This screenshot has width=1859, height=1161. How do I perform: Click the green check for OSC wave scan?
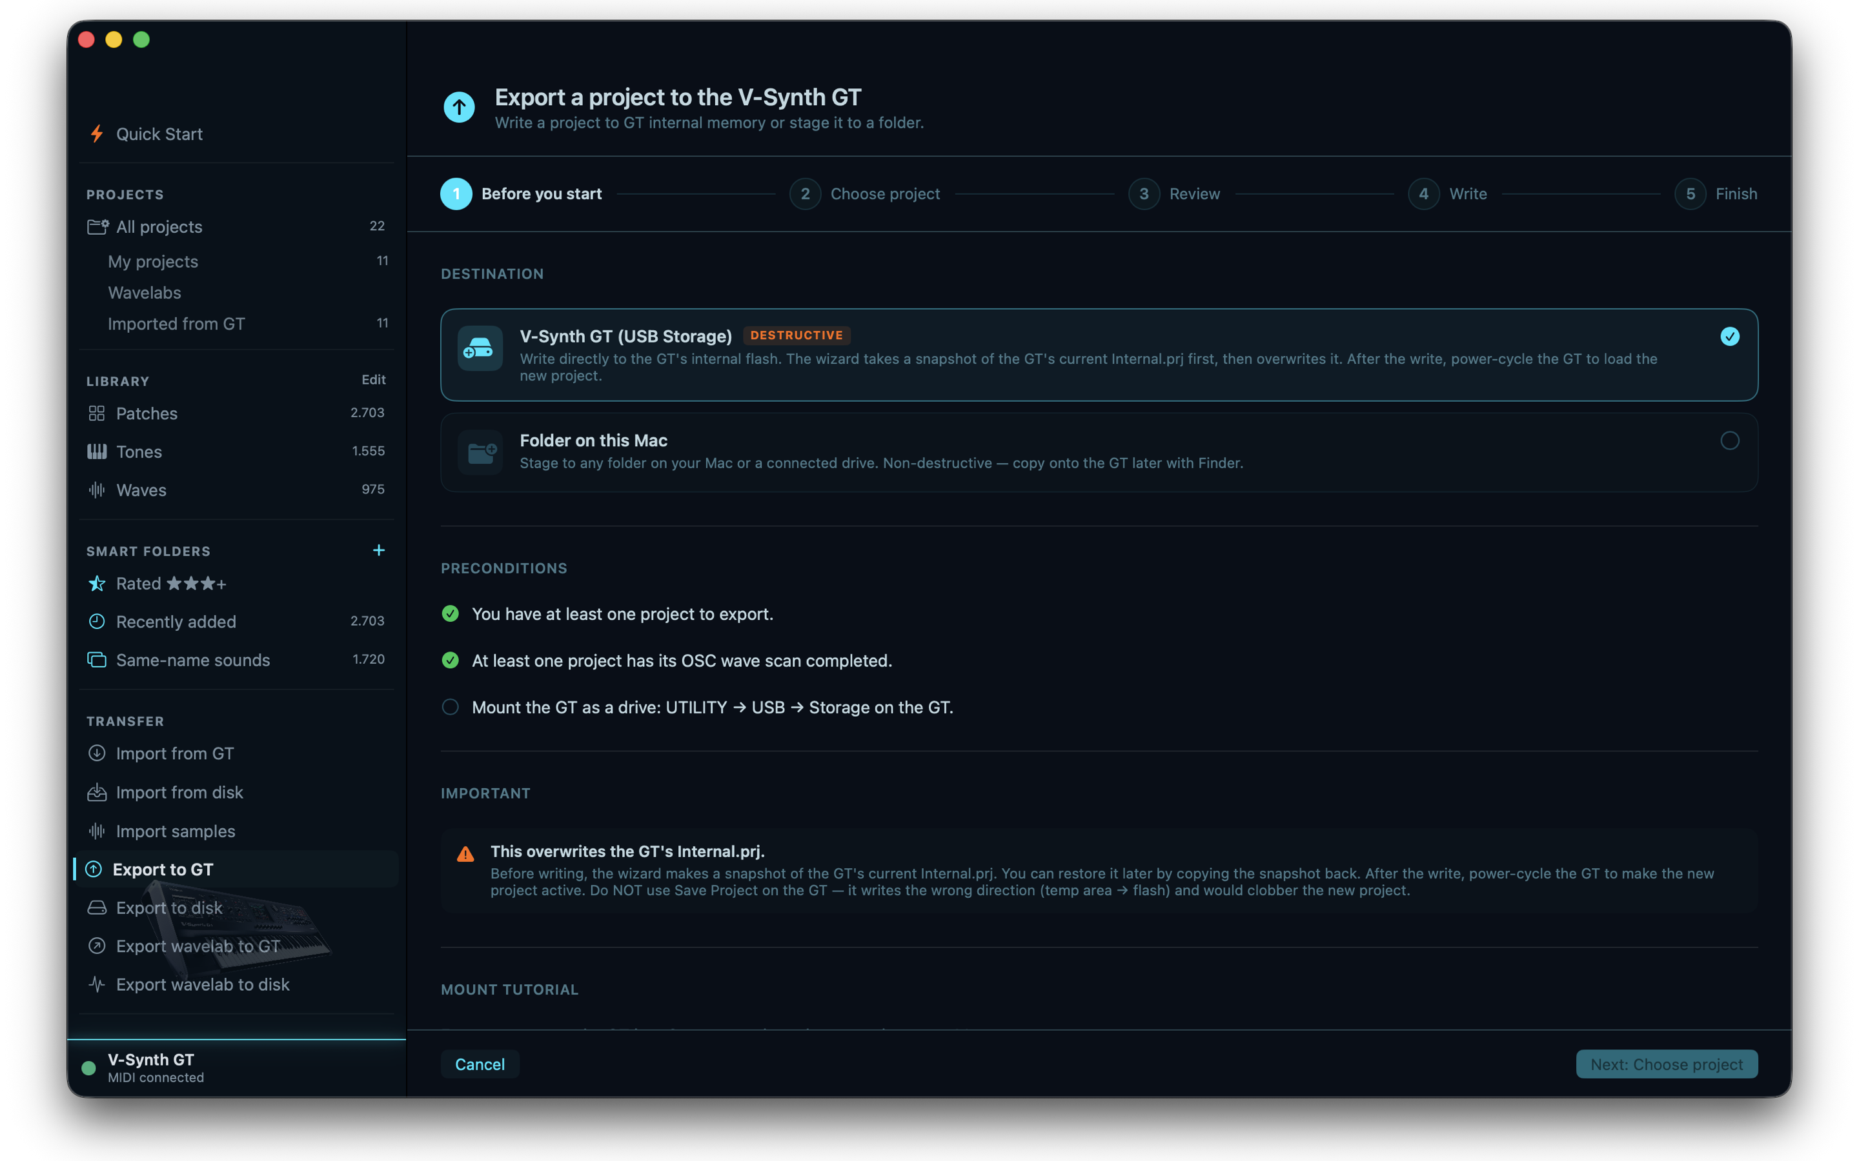451,660
